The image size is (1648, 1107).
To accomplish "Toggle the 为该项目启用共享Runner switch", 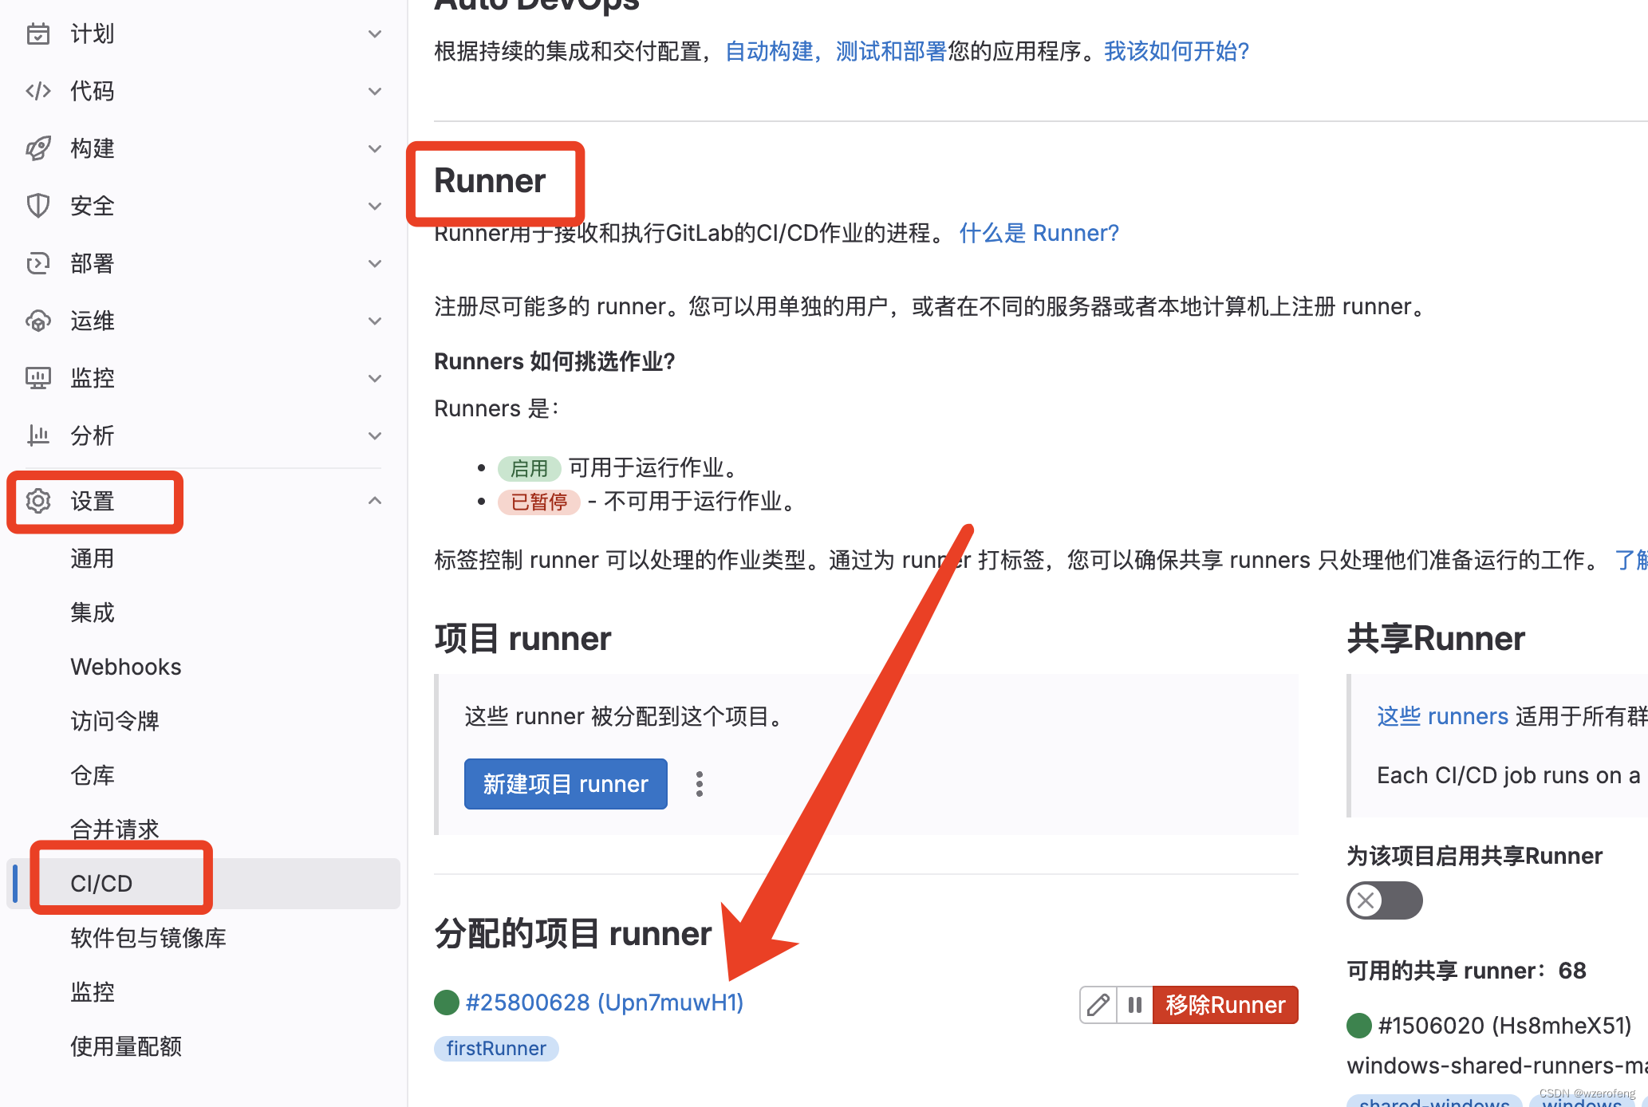I will [x=1384, y=900].
